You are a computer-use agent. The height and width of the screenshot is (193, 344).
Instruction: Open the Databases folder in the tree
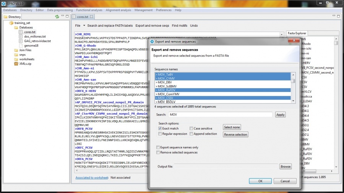point(26,27)
